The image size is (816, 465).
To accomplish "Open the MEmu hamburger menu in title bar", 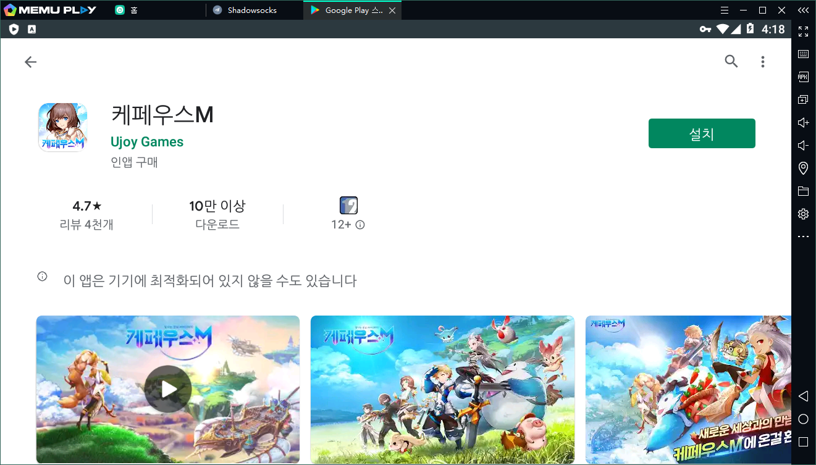I will [725, 10].
